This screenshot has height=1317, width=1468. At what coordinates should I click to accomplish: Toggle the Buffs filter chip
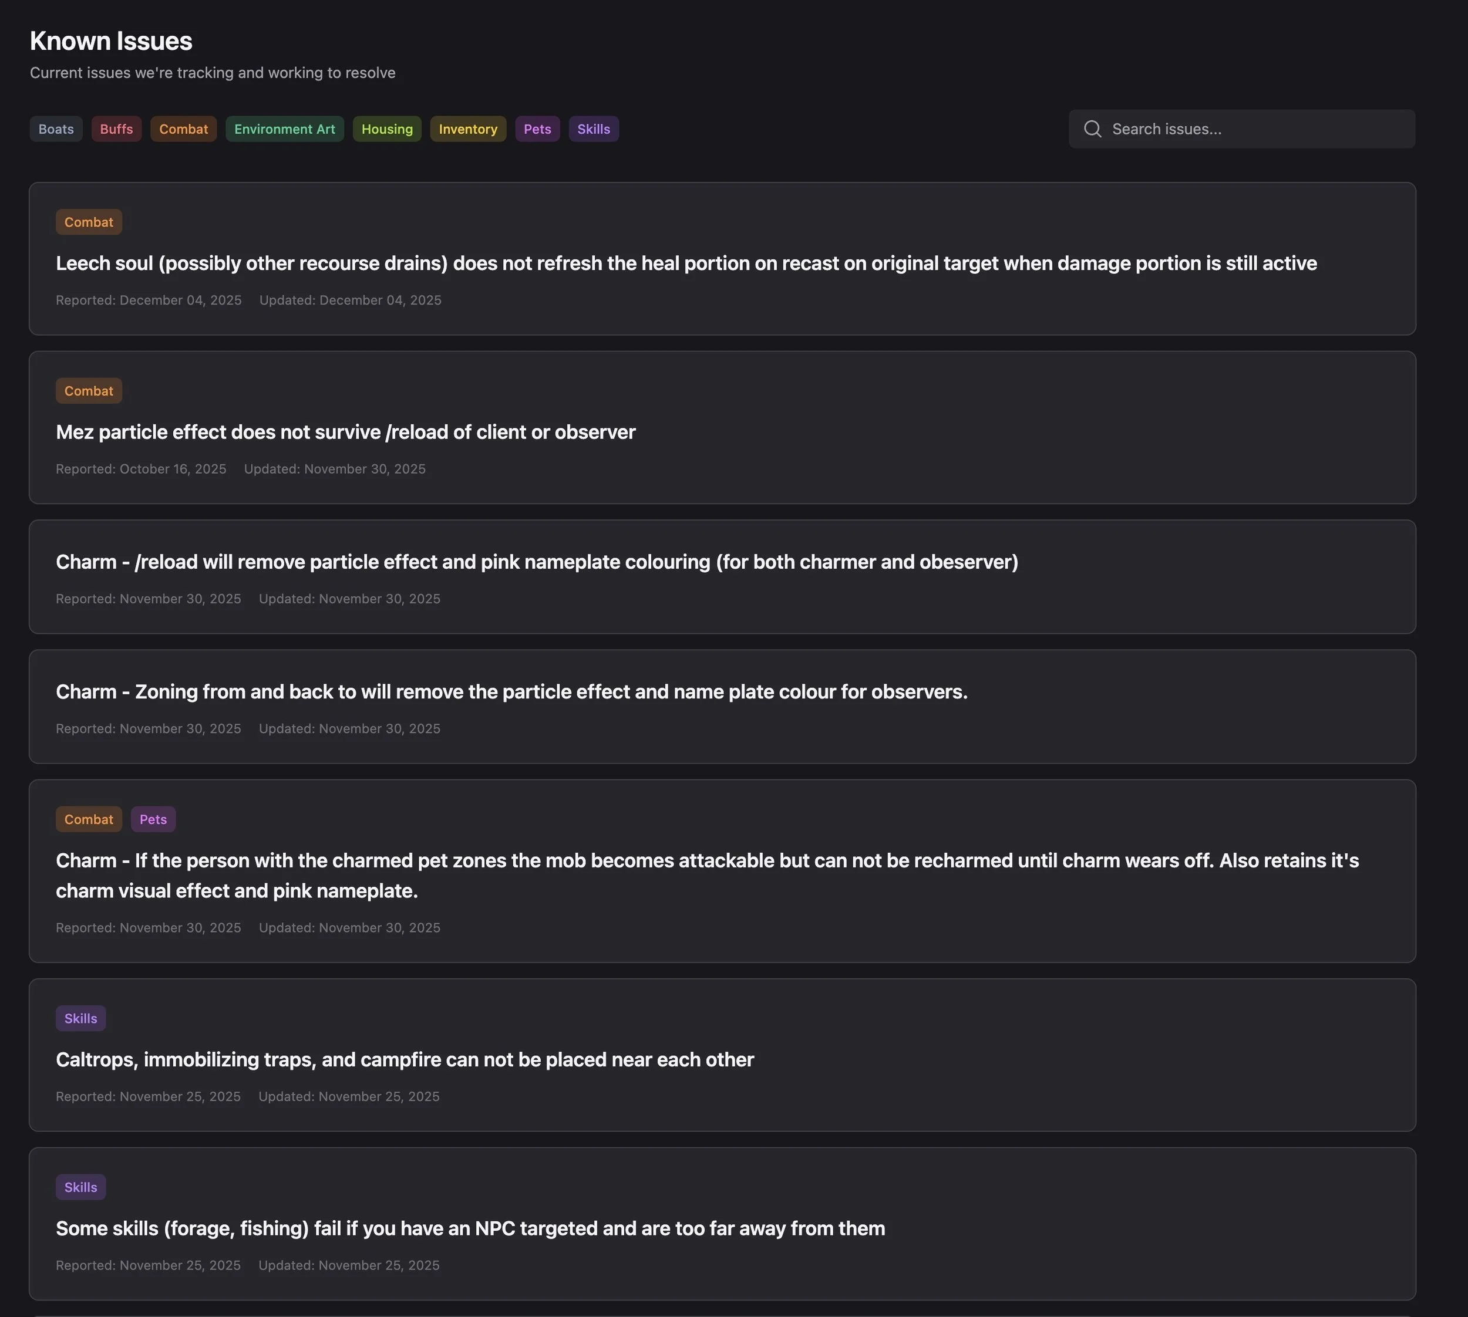tap(116, 129)
